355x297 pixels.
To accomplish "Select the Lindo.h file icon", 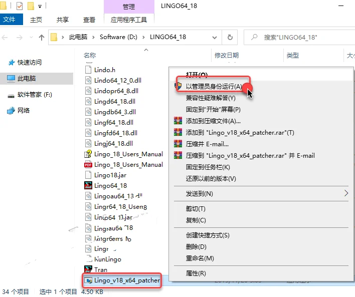I will pos(88,70).
